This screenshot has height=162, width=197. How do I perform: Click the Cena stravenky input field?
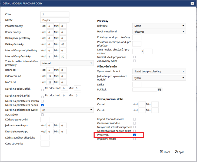pos(45,144)
